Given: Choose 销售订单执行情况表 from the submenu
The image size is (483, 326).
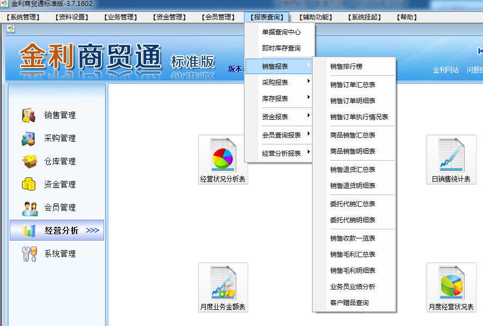Looking at the screenshot, I should 354,117.
